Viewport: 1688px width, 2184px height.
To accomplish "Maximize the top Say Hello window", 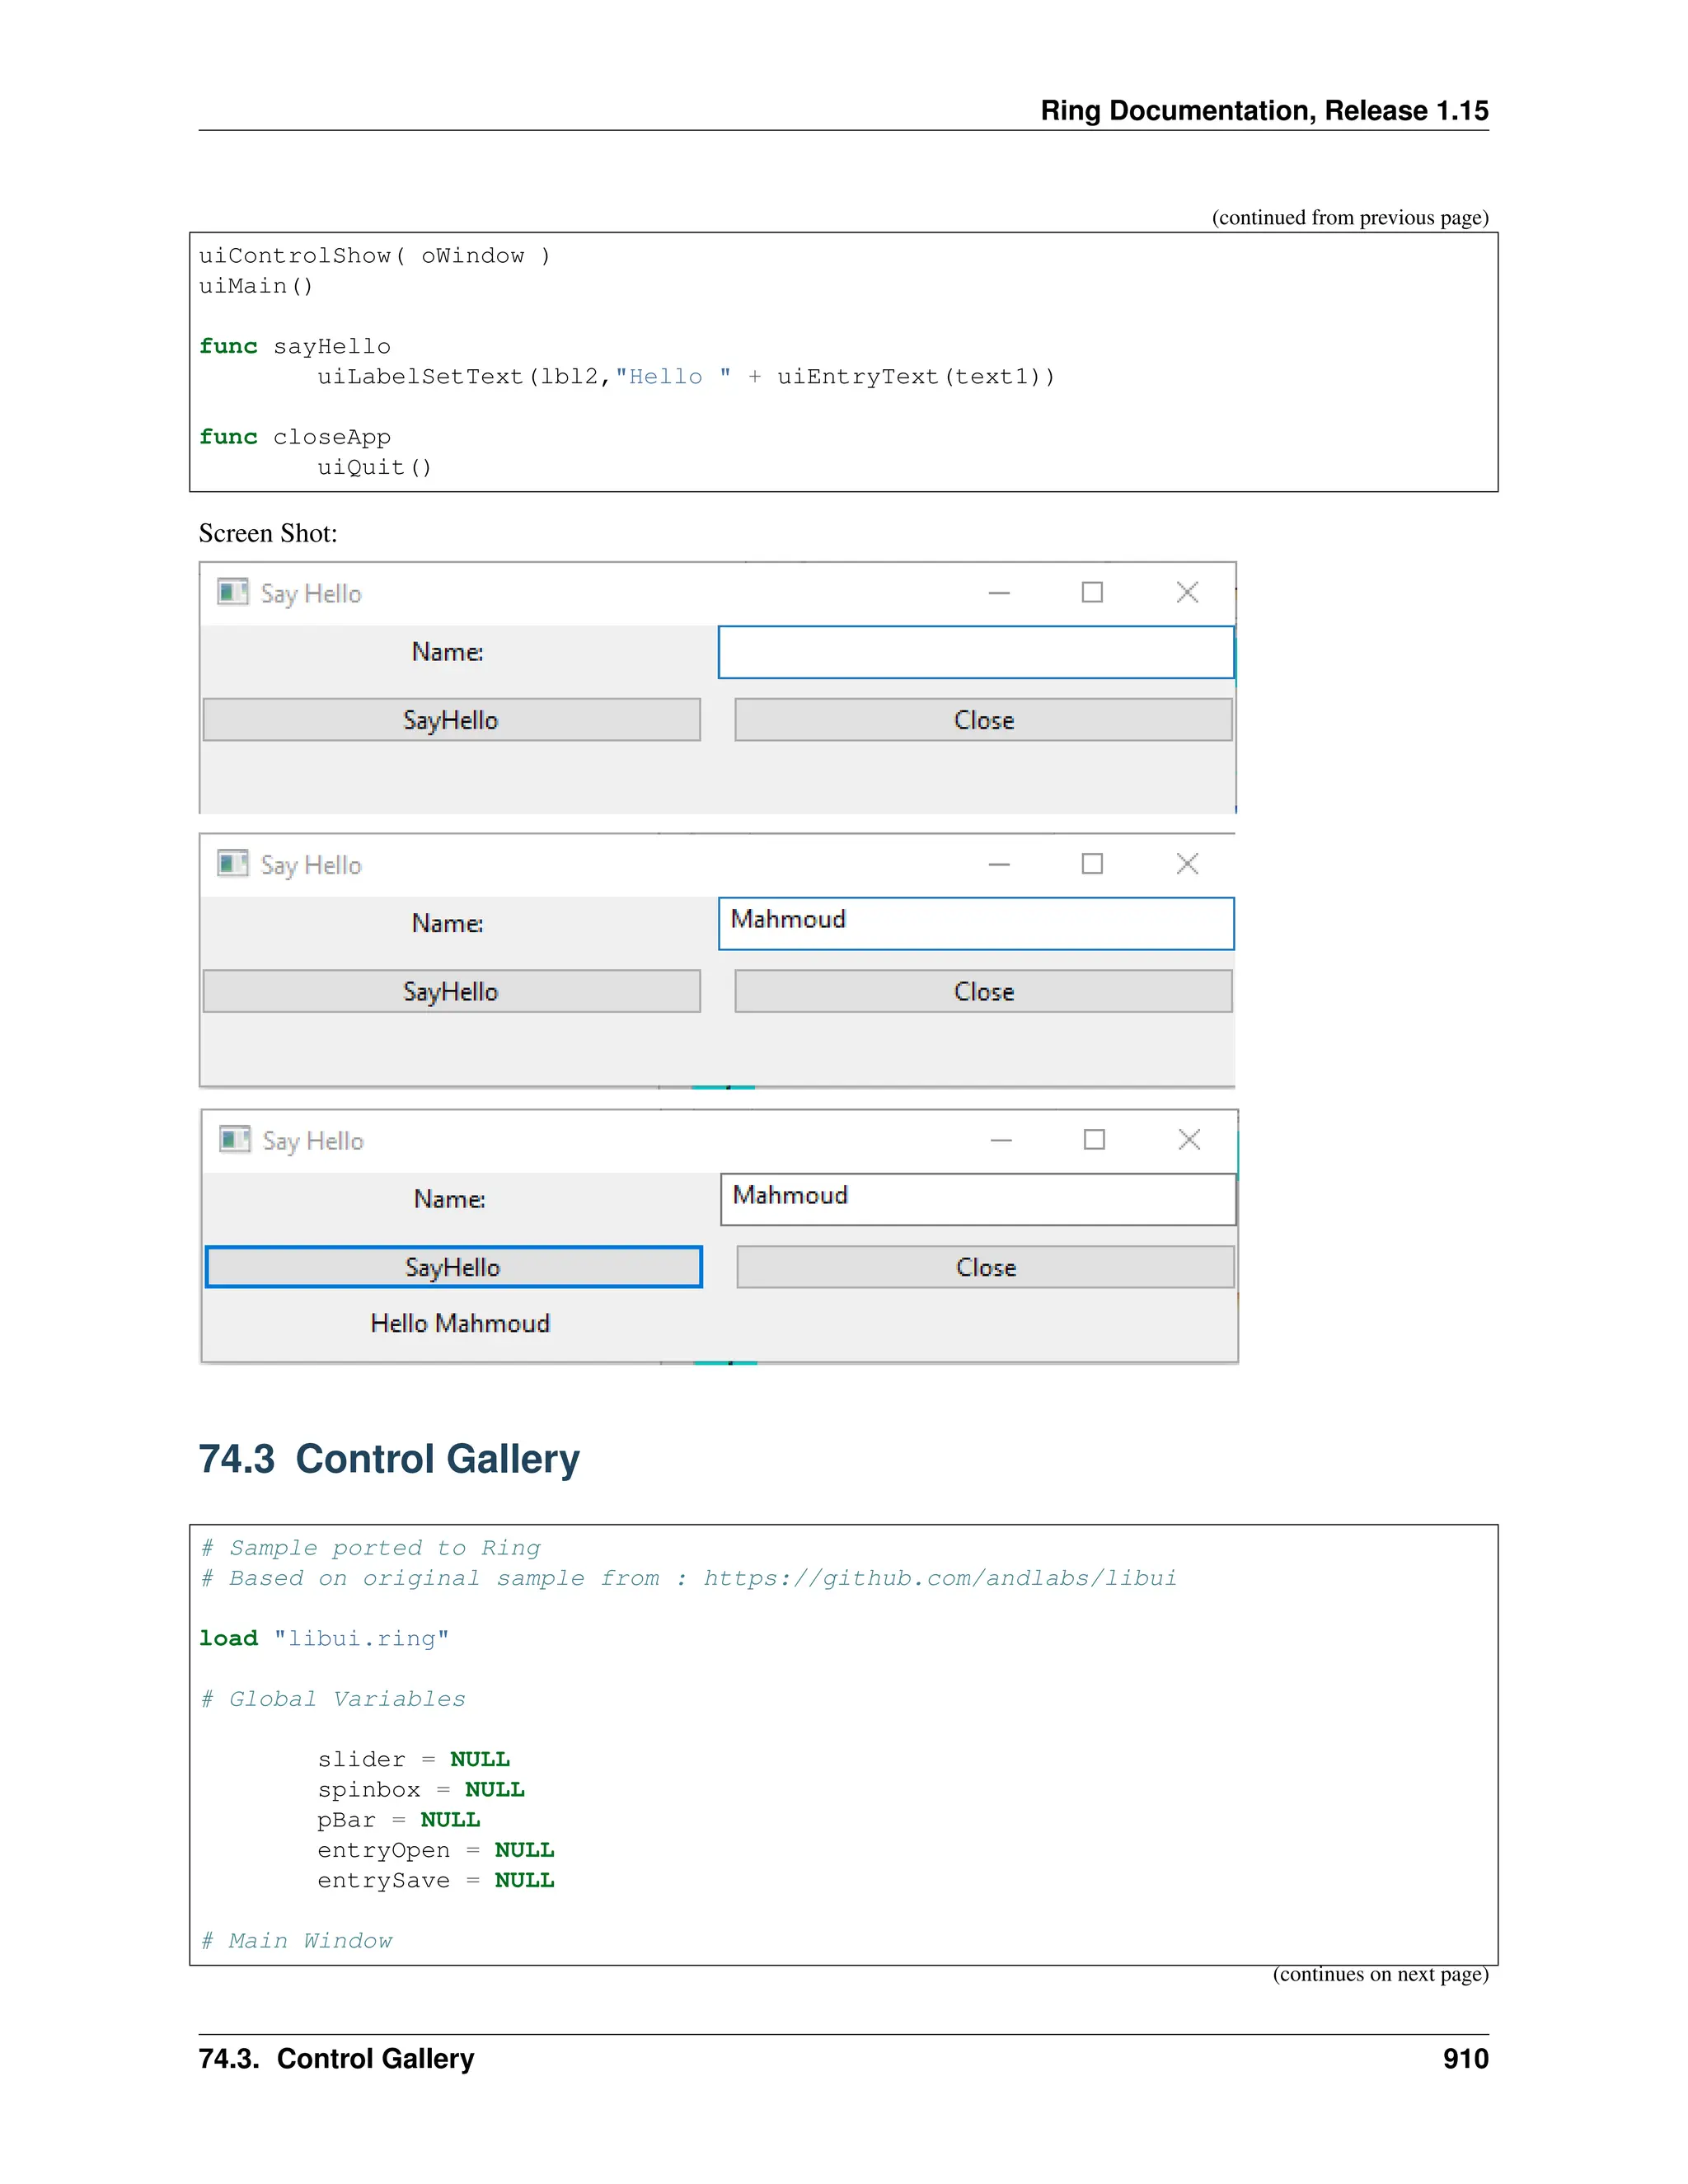I will [x=1092, y=593].
